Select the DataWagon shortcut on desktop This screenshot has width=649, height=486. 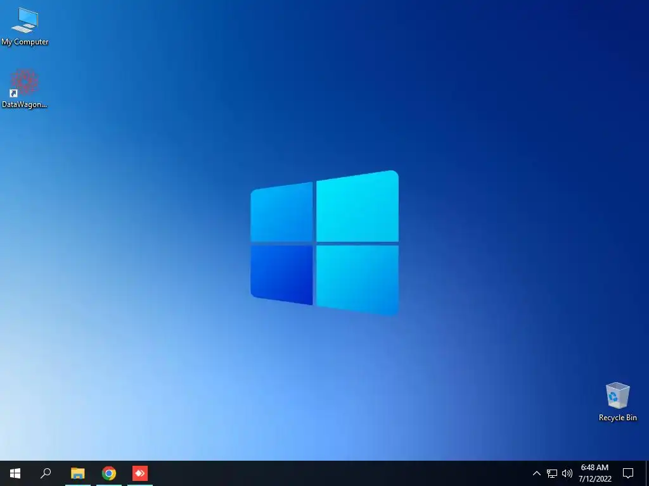(x=25, y=89)
